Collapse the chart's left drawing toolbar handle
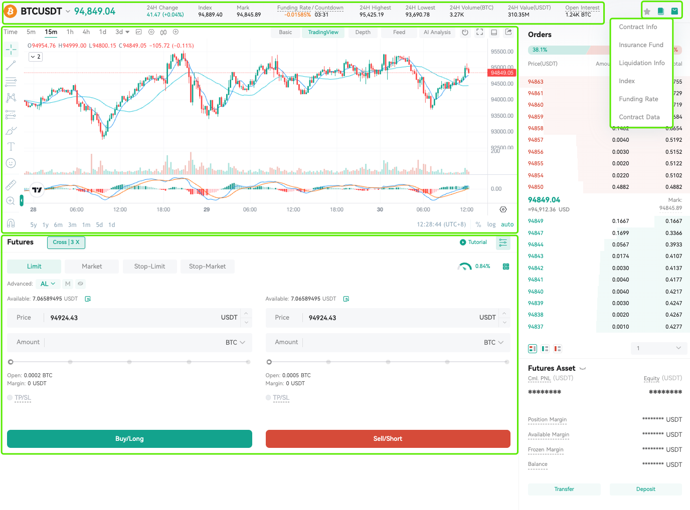This screenshot has width=690, height=510. [x=22, y=201]
